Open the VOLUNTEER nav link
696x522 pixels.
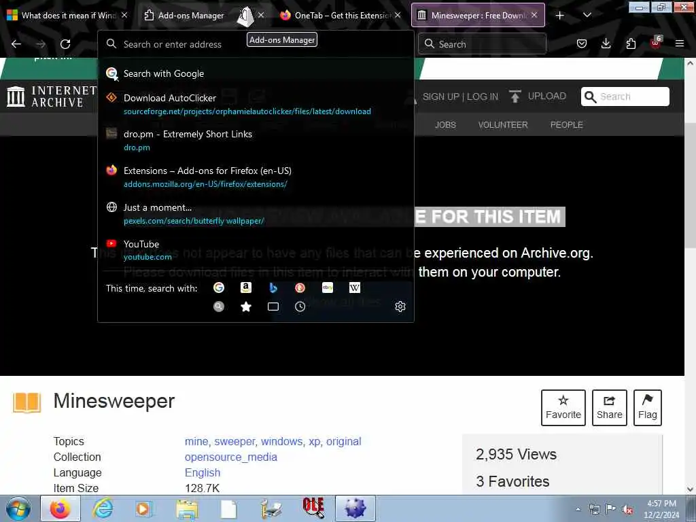click(503, 125)
